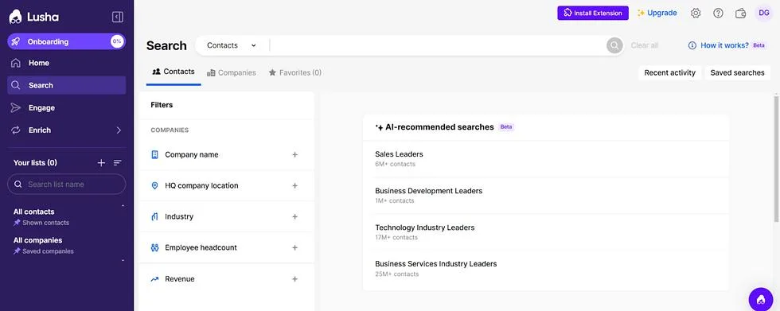
Task: Click the Your lists (0) heading
Action: tap(35, 163)
